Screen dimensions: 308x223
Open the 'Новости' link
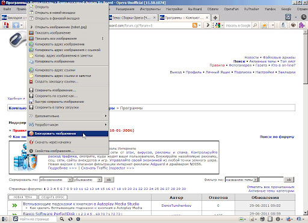(251, 58)
